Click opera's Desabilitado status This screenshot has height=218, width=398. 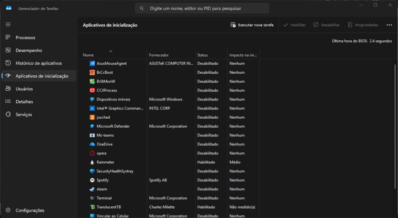coord(208,153)
